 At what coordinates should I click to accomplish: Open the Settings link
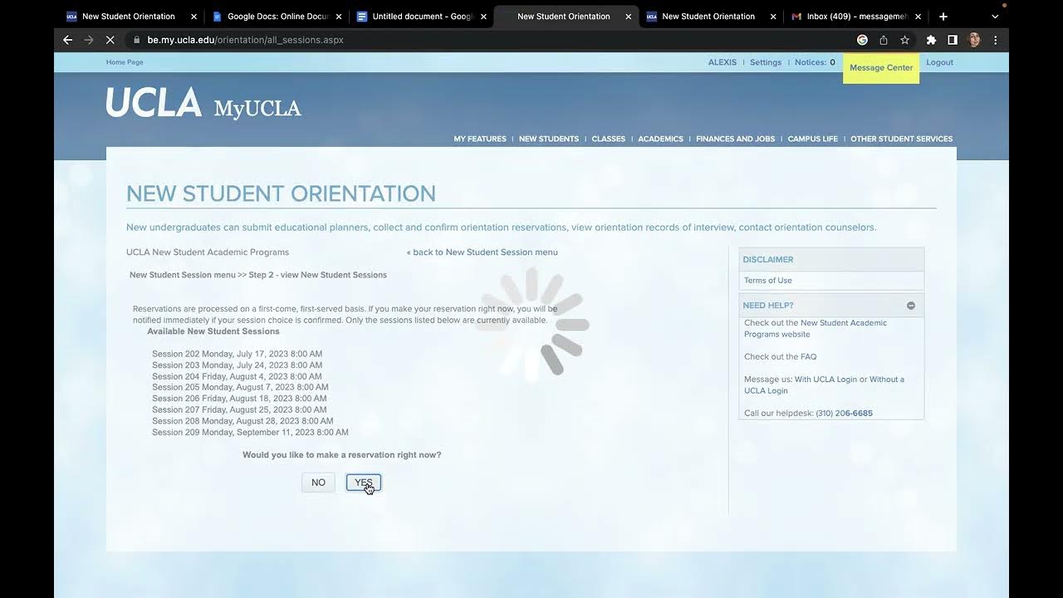tap(766, 62)
